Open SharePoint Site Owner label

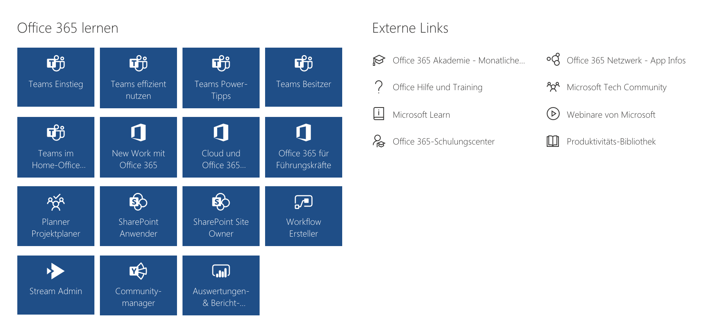(221, 228)
